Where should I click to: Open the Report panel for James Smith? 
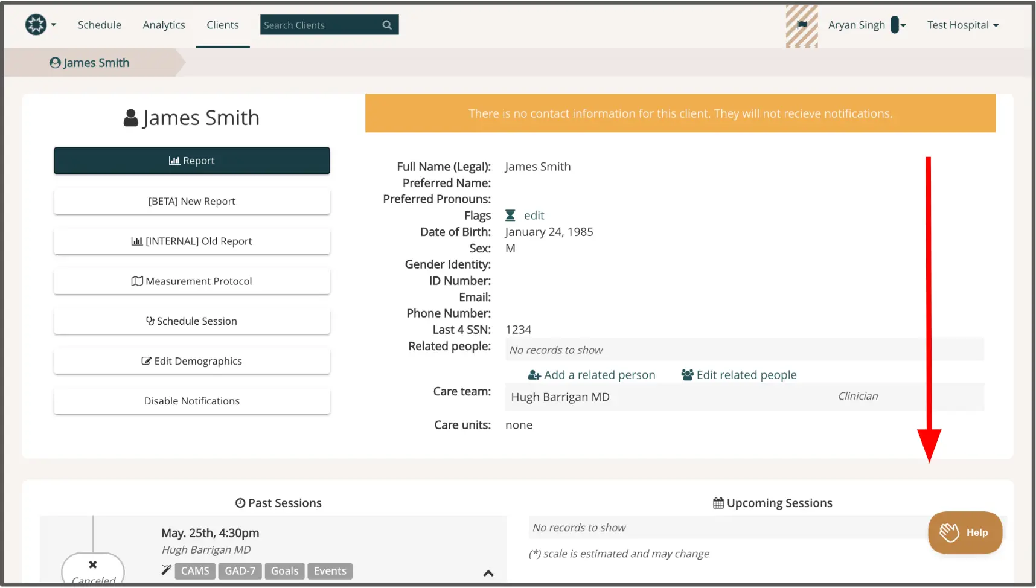tap(191, 161)
